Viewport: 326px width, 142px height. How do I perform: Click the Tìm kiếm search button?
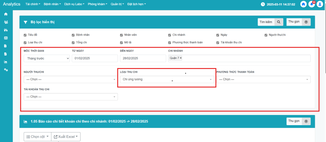[x=270, y=22]
